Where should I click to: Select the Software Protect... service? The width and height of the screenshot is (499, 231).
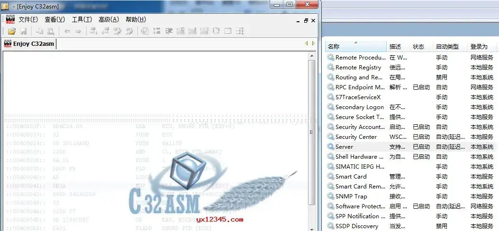click(x=360, y=206)
